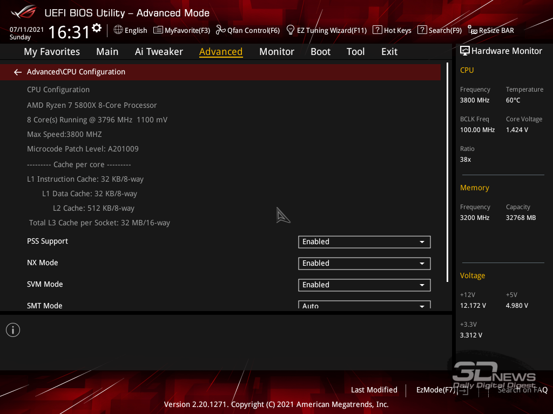
Task: Click the memory Frequency 3200 MHz value
Action: click(474, 218)
